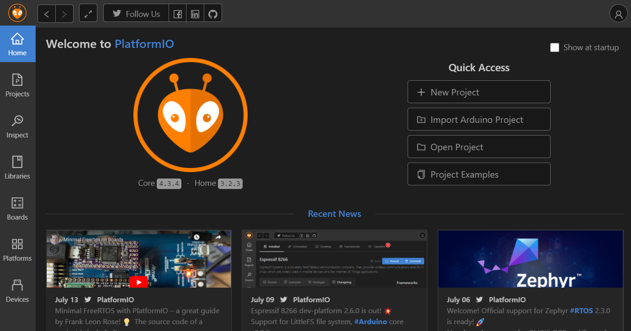The width and height of the screenshot is (631, 331).
Task: Click the Home version 3.2.3 badge
Action: [x=230, y=184]
